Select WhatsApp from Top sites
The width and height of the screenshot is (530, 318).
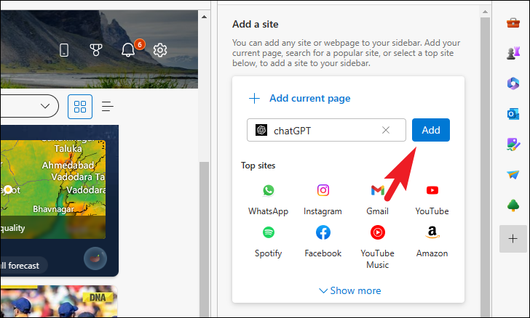pos(269,200)
